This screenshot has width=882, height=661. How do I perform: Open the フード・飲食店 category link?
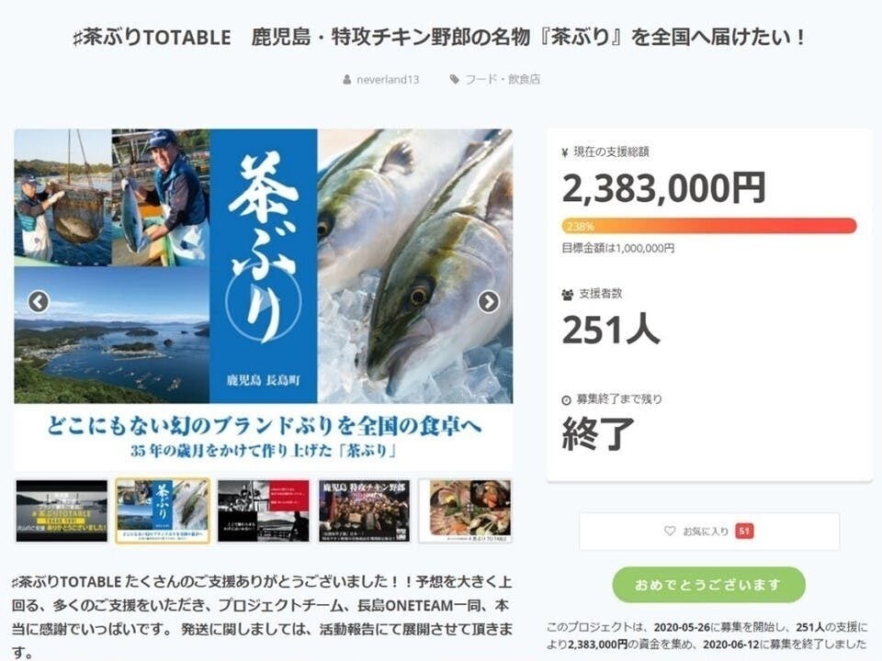503,79
